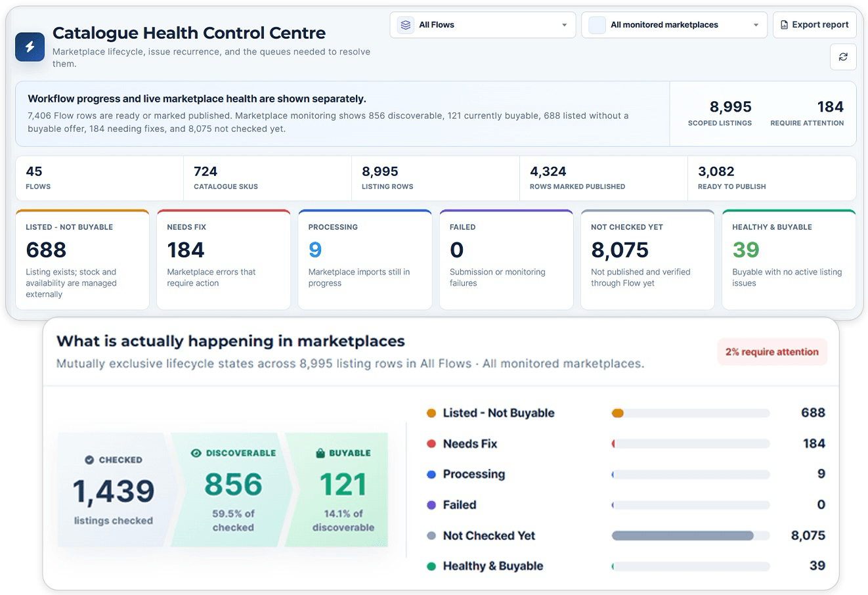Open the All Flows dropdown
Screen dimensions: 868x595
coord(483,25)
